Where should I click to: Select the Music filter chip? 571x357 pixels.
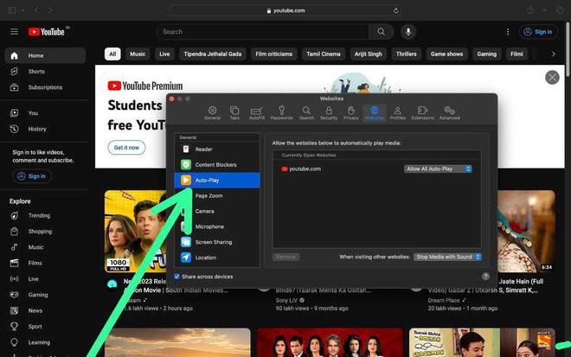138,54
